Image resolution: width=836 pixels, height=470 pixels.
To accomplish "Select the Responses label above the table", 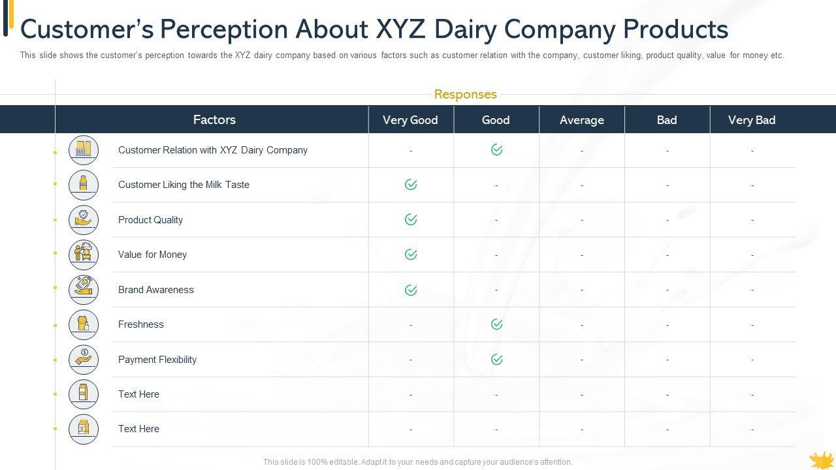I will click(x=465, y=95).
